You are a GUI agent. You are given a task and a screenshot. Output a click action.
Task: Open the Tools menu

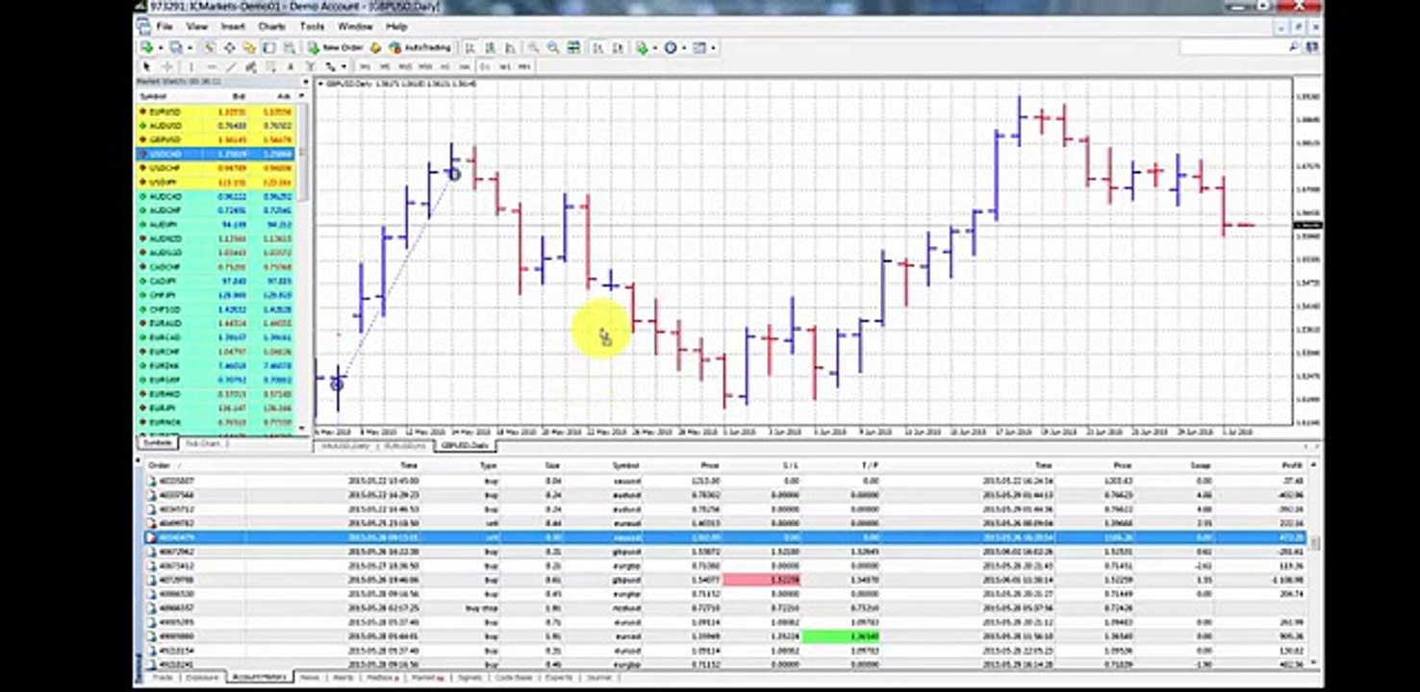pos(312,26)
